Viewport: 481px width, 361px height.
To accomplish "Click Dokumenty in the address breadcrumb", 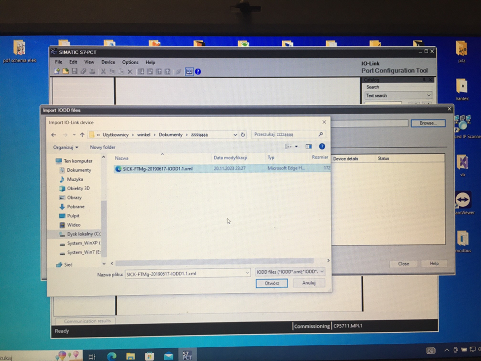I will click(171, 135).
